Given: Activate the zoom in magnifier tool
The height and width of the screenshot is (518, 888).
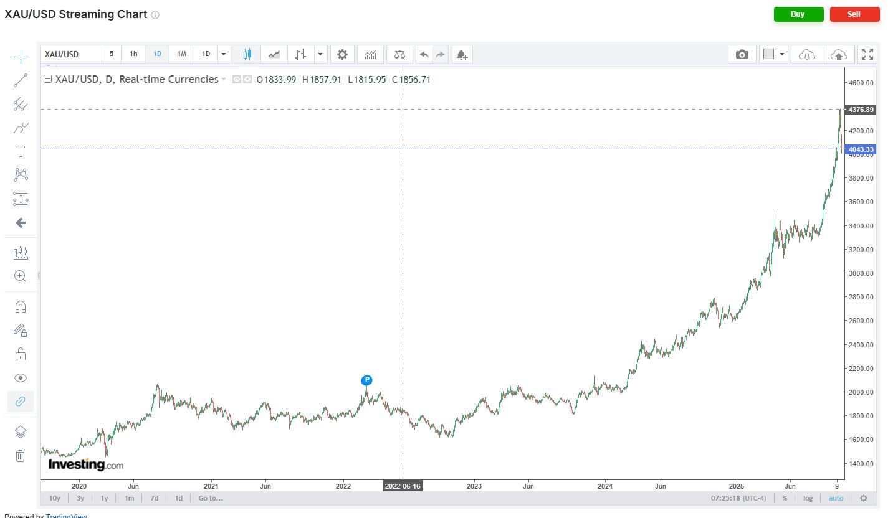Looking at the screenshot, I should (x=21, y=276).
